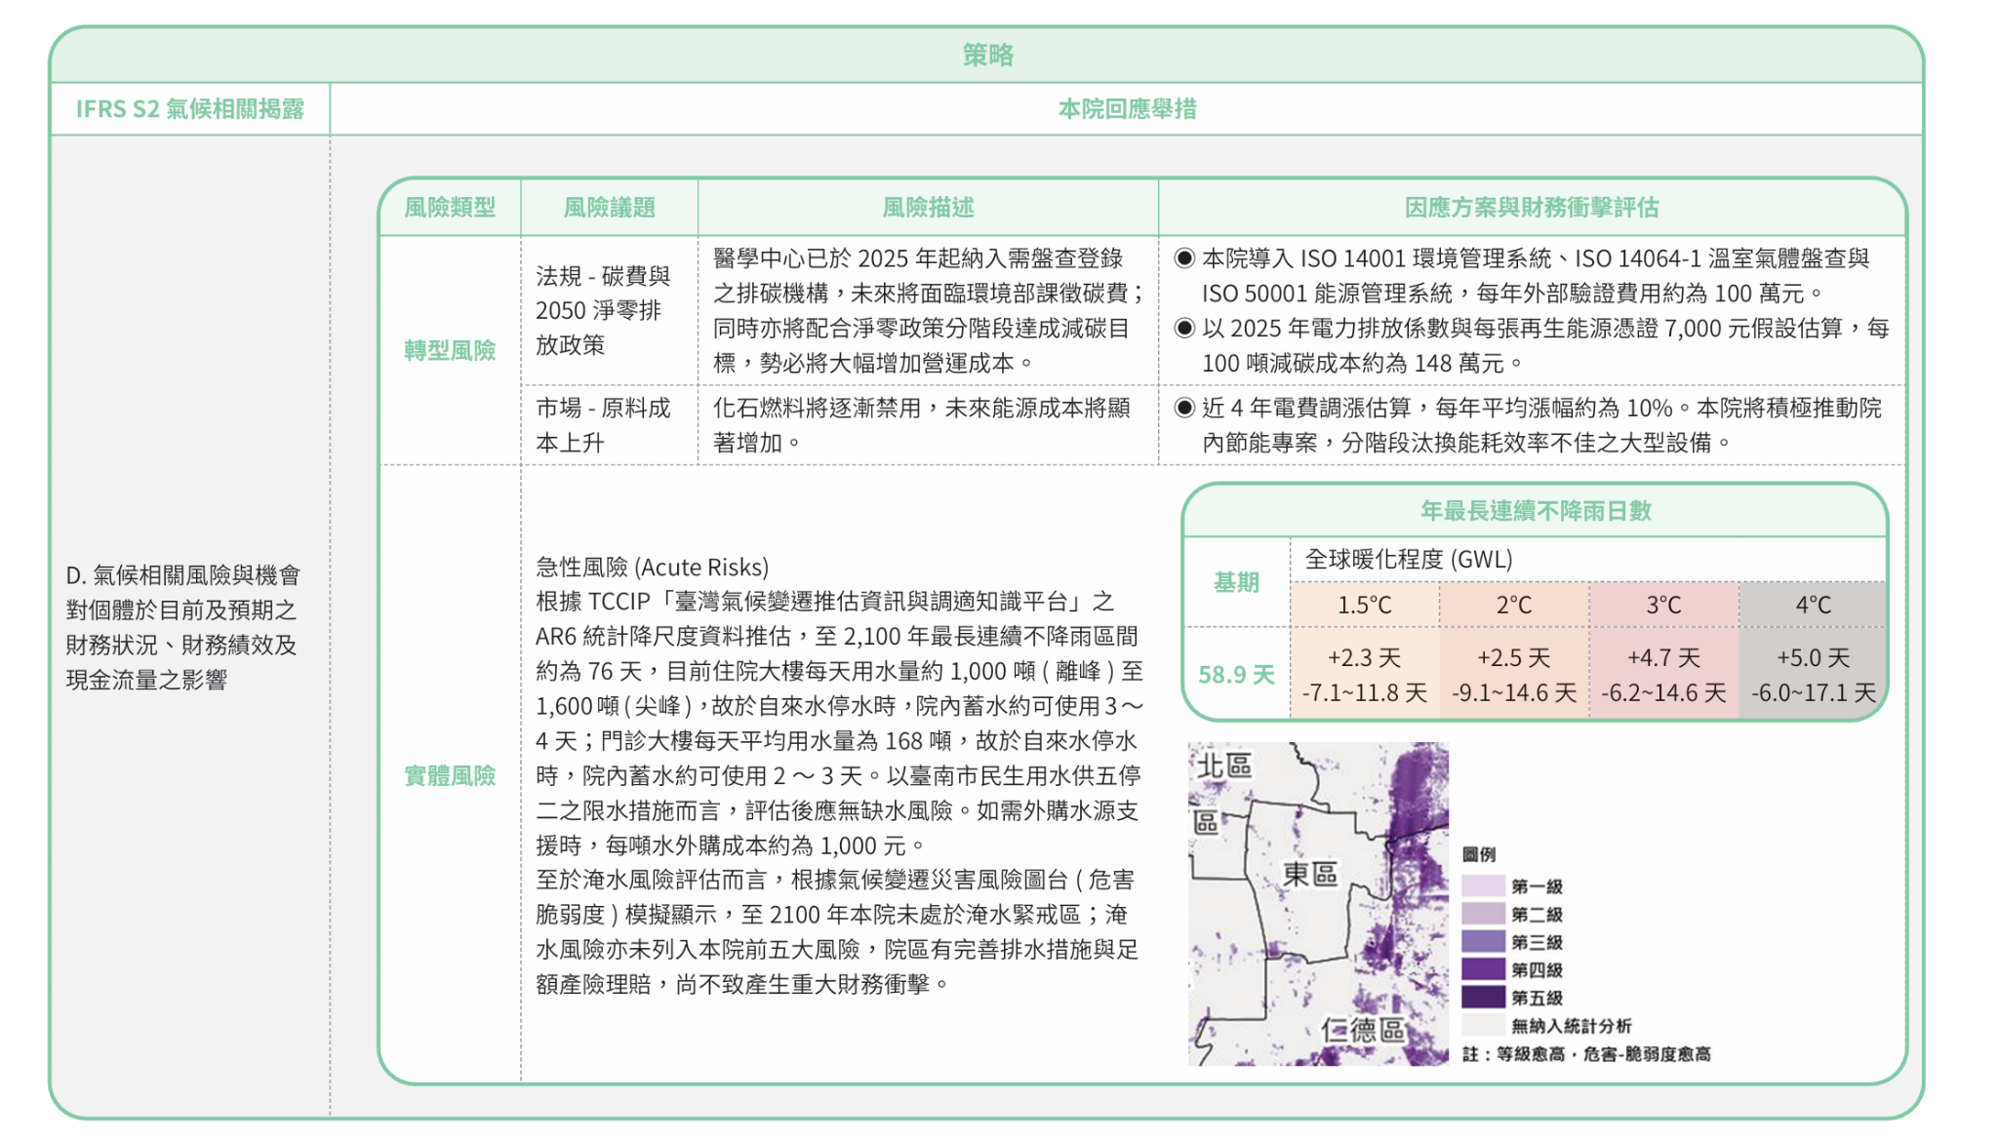The height and width of the screenshot is (1139, 1998).
Task: Click the 第三級 legend color swatch
Action: point(1483,942)
